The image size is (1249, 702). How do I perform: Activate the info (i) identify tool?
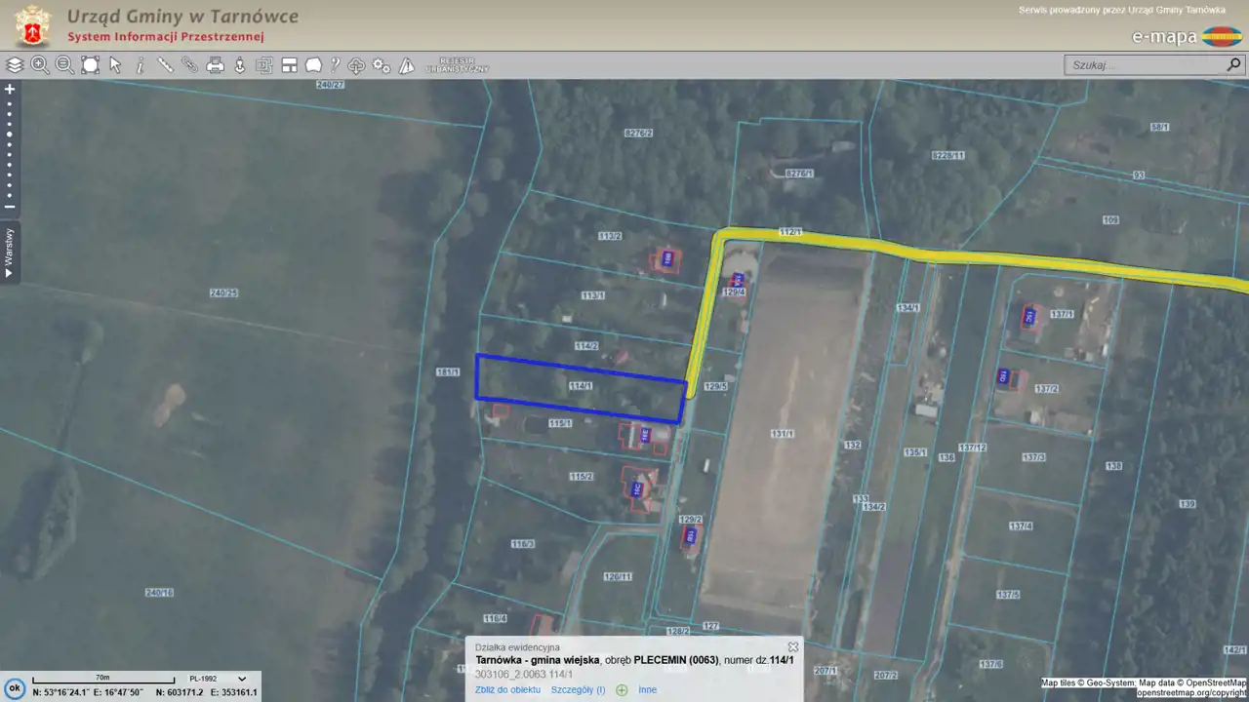pos(140,65)
